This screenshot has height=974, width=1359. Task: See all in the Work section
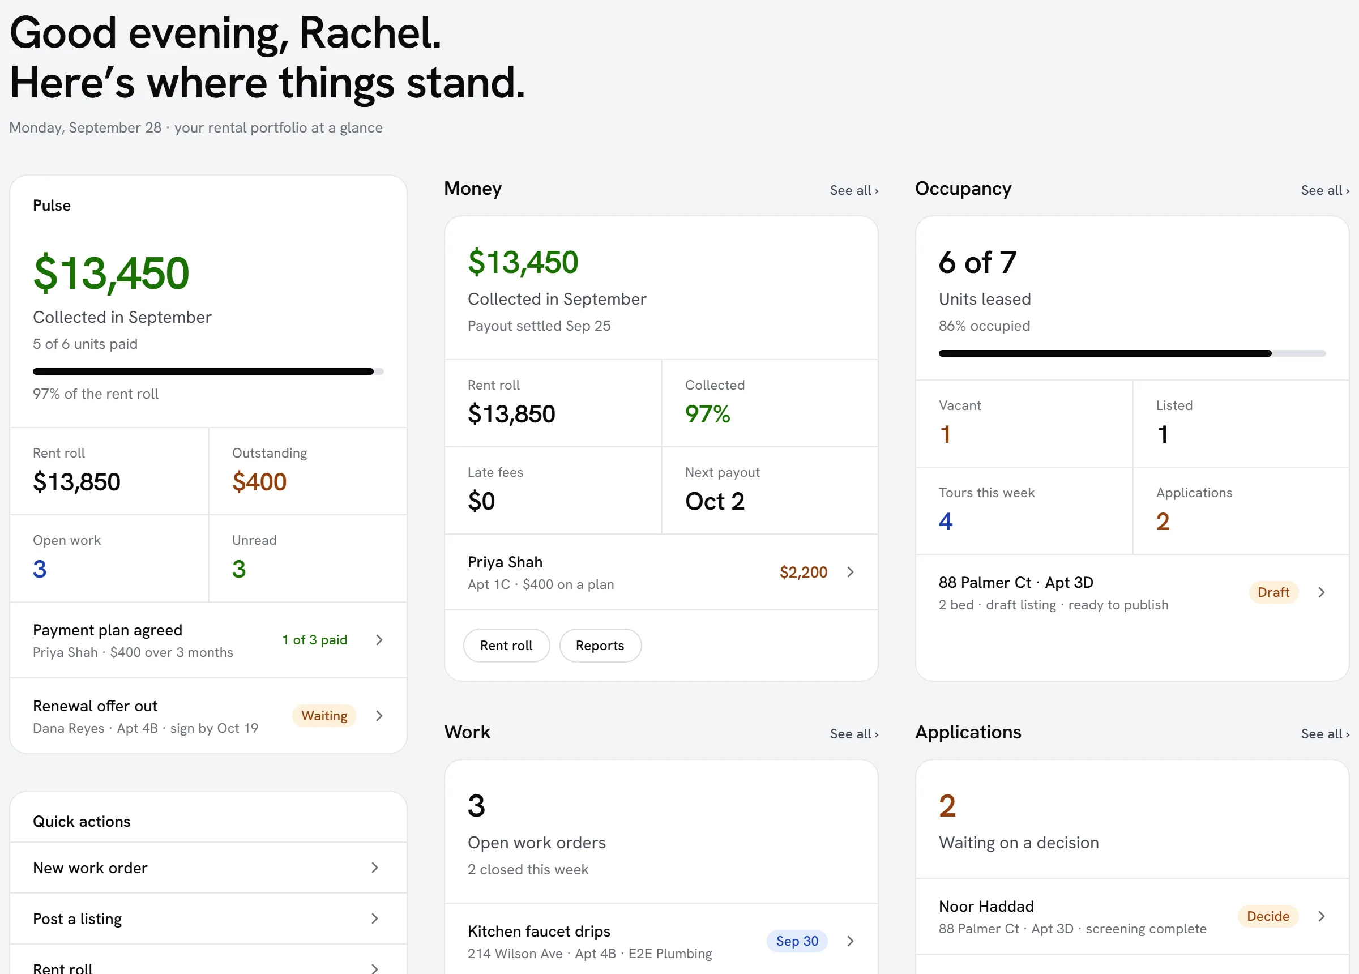854,734
